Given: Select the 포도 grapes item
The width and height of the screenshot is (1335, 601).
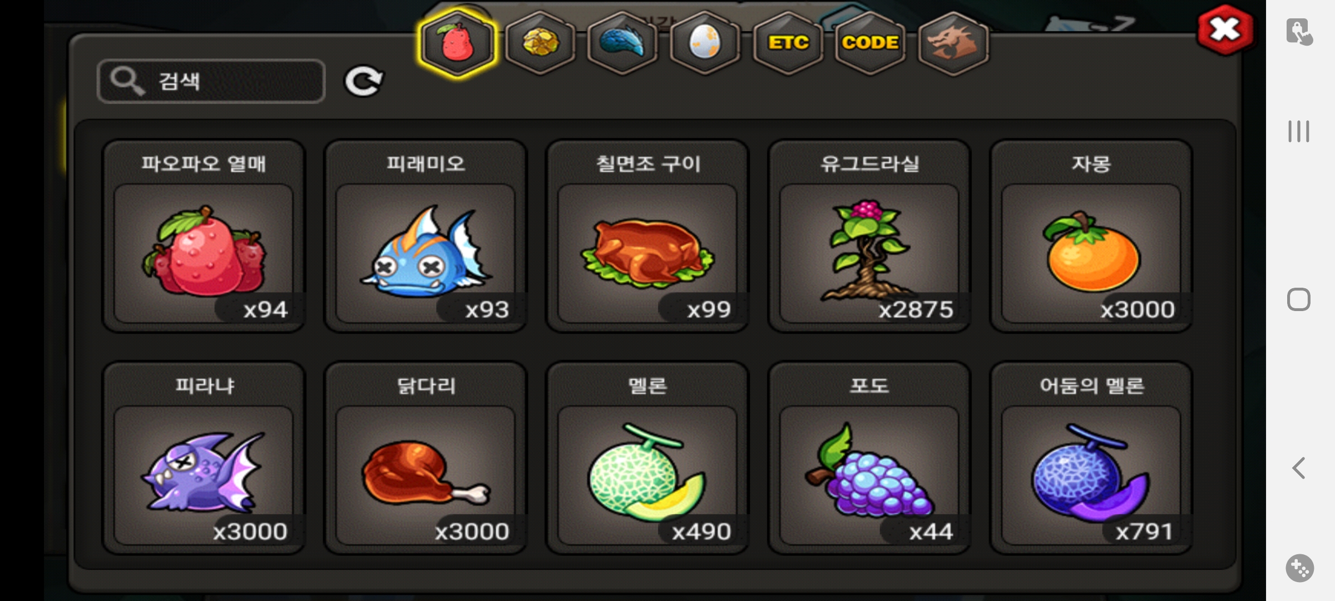Looking at the screenshot, I should pyautogui.click(x=869, y=458).
